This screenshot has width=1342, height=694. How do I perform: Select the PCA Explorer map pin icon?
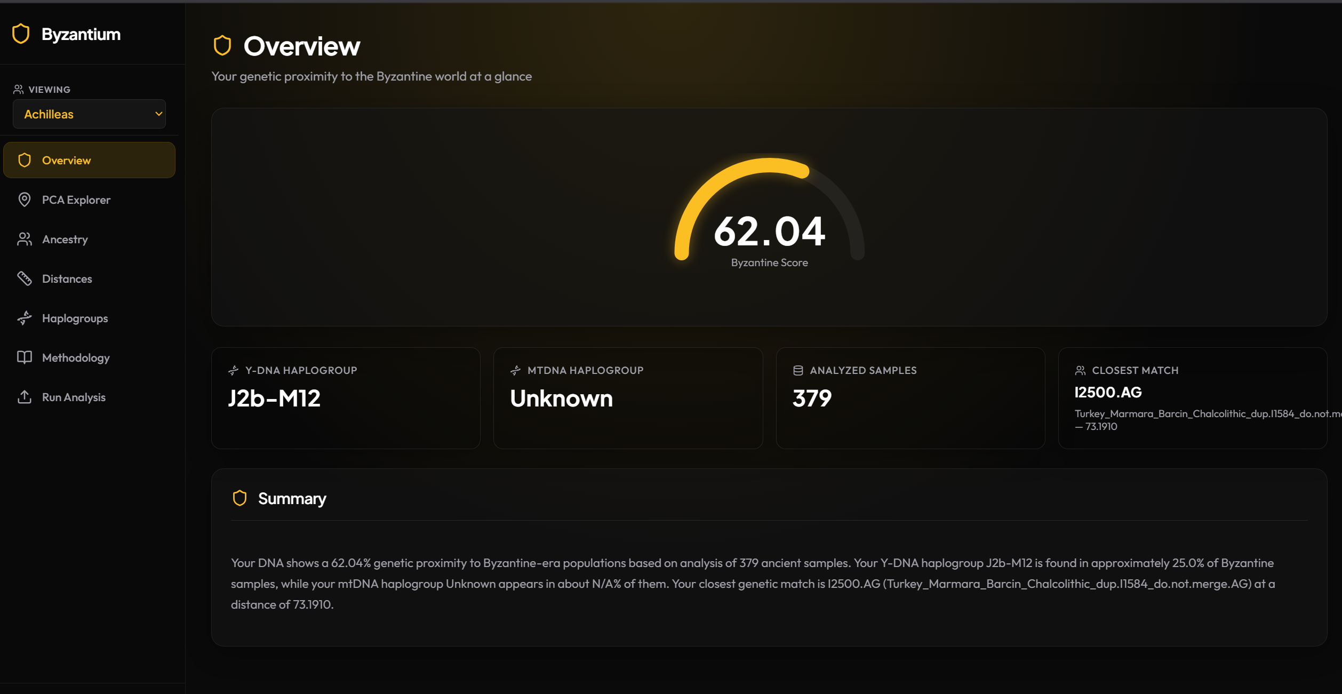pos(24,200)
